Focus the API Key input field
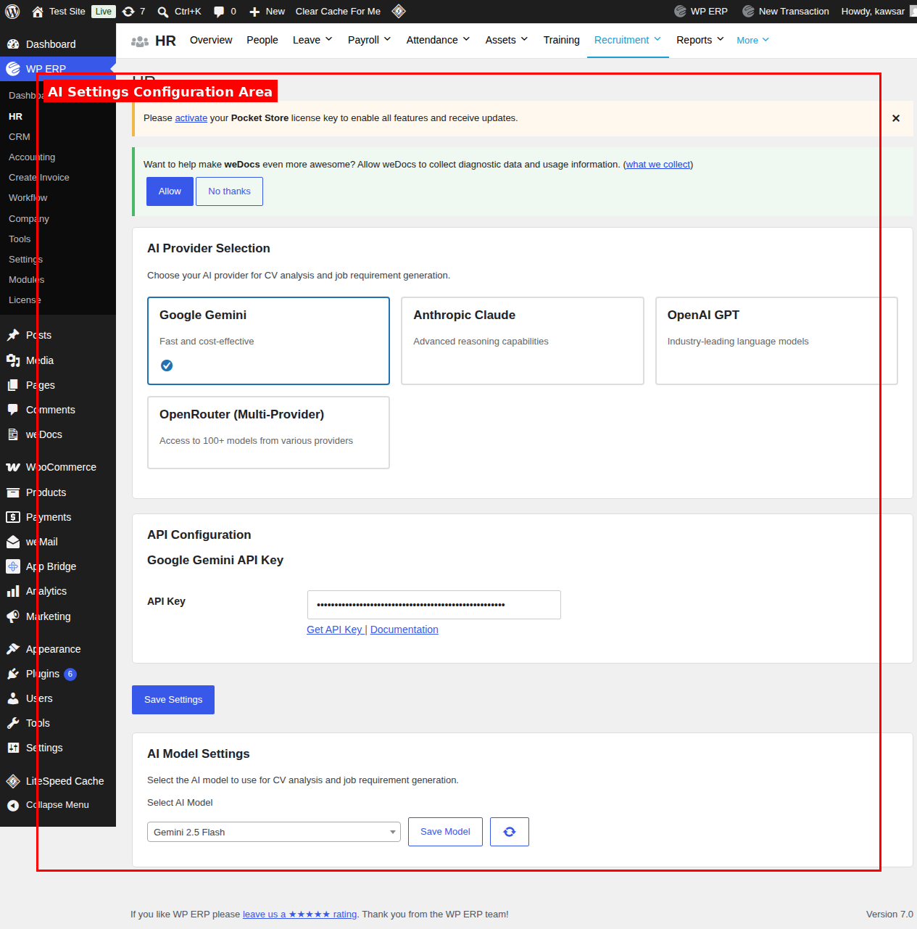 (434, 605)
